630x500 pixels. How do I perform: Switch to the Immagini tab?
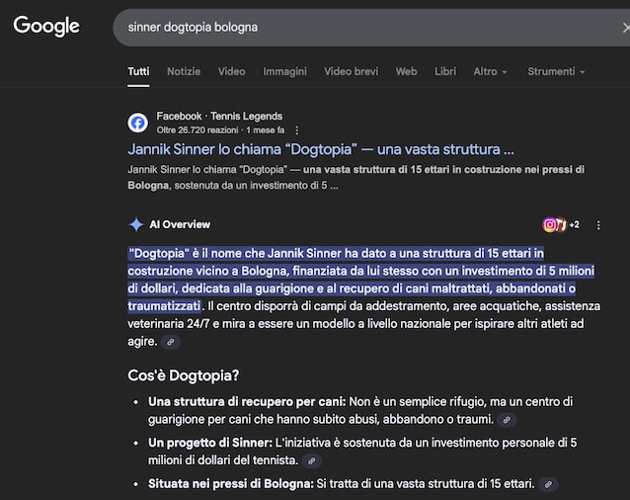click(x=284, y=71)
